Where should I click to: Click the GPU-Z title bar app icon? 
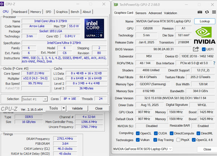[x=116, y=5]
